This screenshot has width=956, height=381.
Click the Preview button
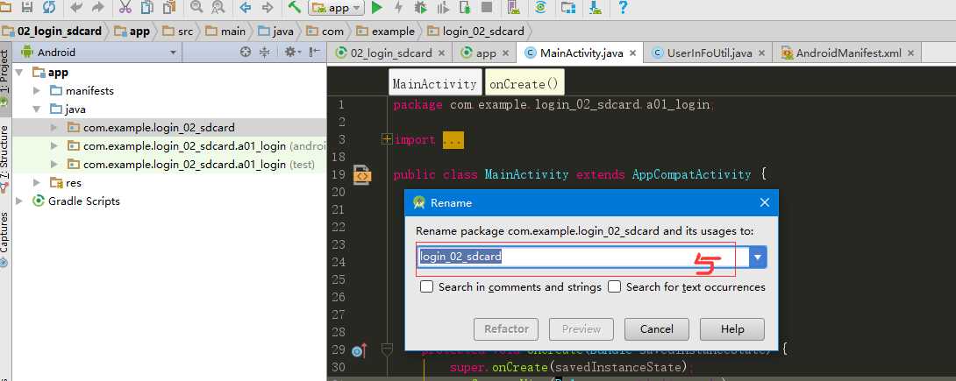(x=581, y=329)
